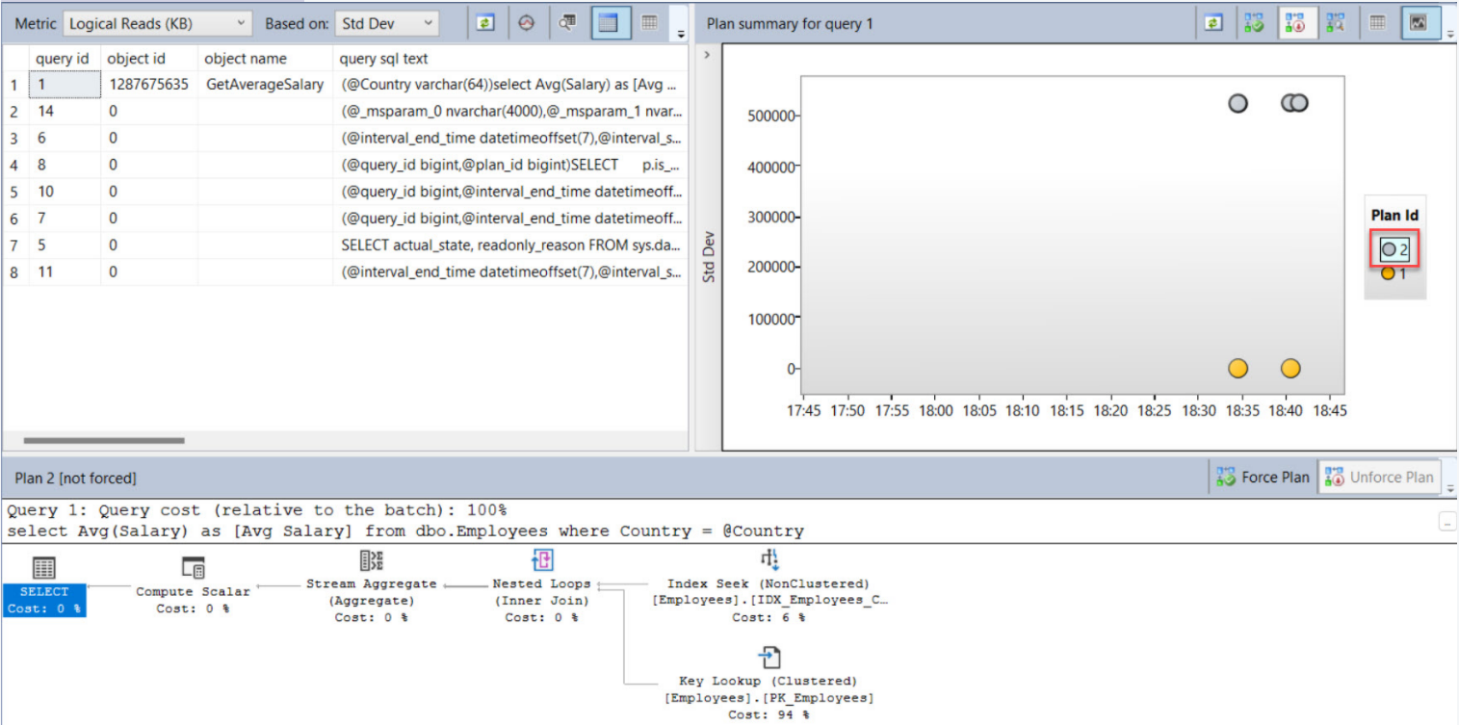Collapse the query plan section button
The image size is (1459, 725).
coord(1446,522)
